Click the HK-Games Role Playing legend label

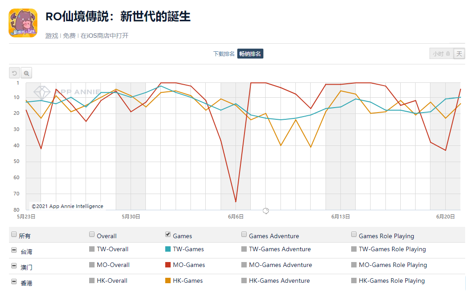pyautogui.click(x=392, y=280)
